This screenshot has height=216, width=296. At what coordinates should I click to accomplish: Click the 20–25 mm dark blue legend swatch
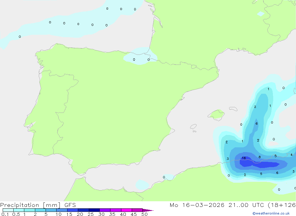tap(83, 210)
